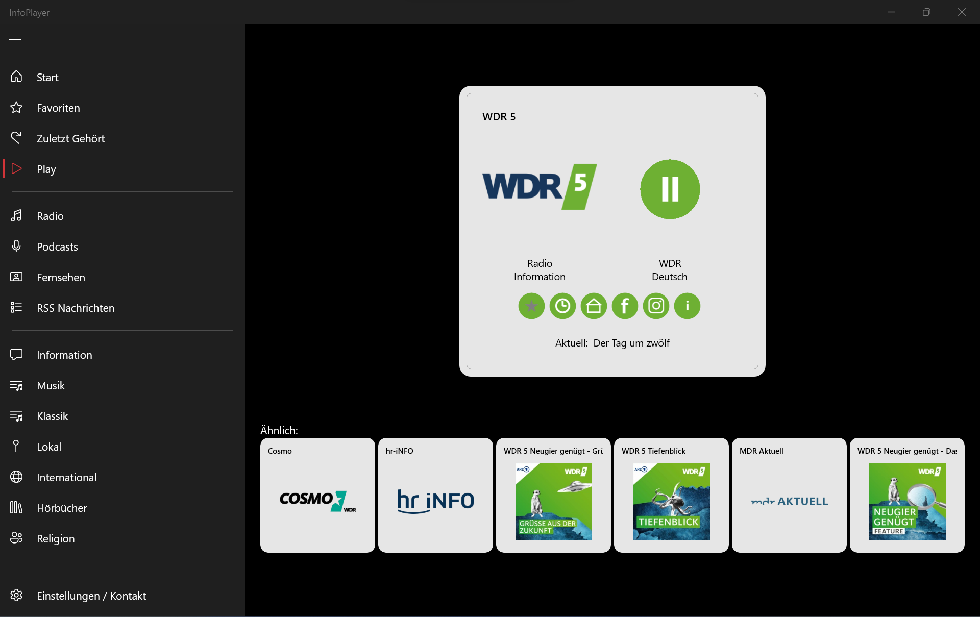Toggle the hamburger navigation menu
The height and width of the screenshot is (617, 980).
coord(15,39)
